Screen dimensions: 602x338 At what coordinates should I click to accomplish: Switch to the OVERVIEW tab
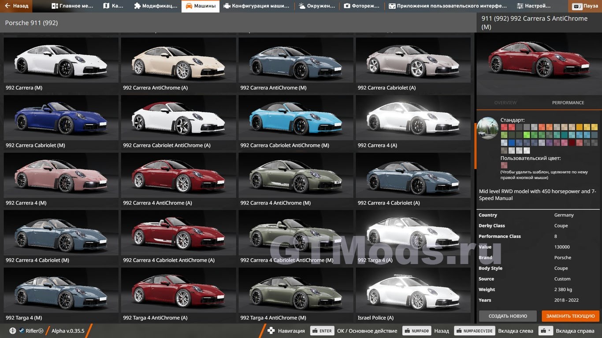tap(505, 103)
